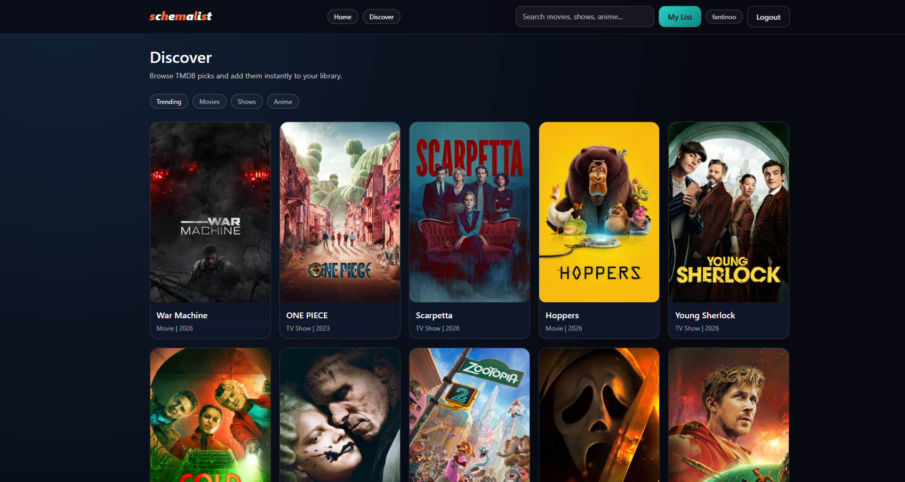Click the Young Sherlock title text
The width and height of the screenshot is (905, 482).
705,316
